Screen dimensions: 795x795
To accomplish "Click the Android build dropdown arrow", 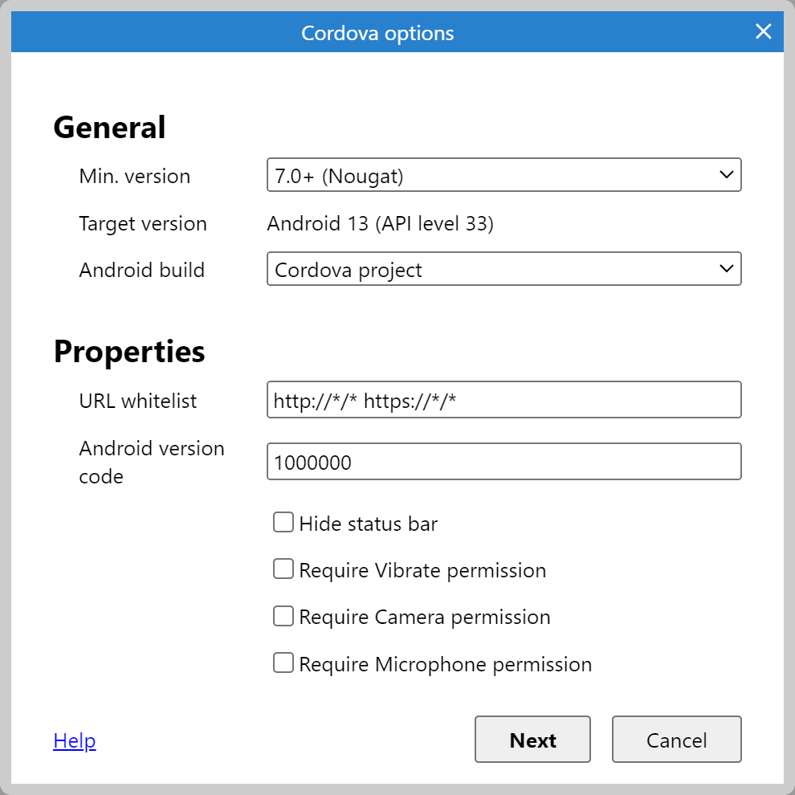I will (x=727, y=269).
